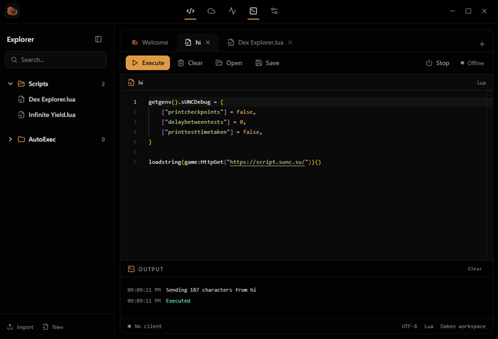Open a script file
Screen dimensions: 498x339
coord(229,63)
